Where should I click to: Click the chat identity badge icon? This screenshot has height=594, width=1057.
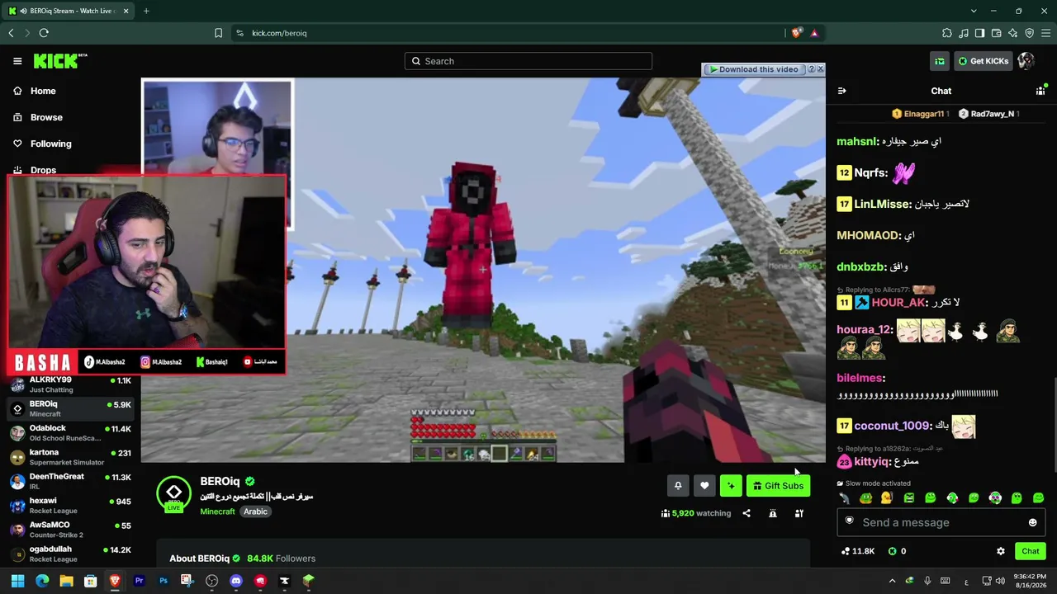pos(849,521)
